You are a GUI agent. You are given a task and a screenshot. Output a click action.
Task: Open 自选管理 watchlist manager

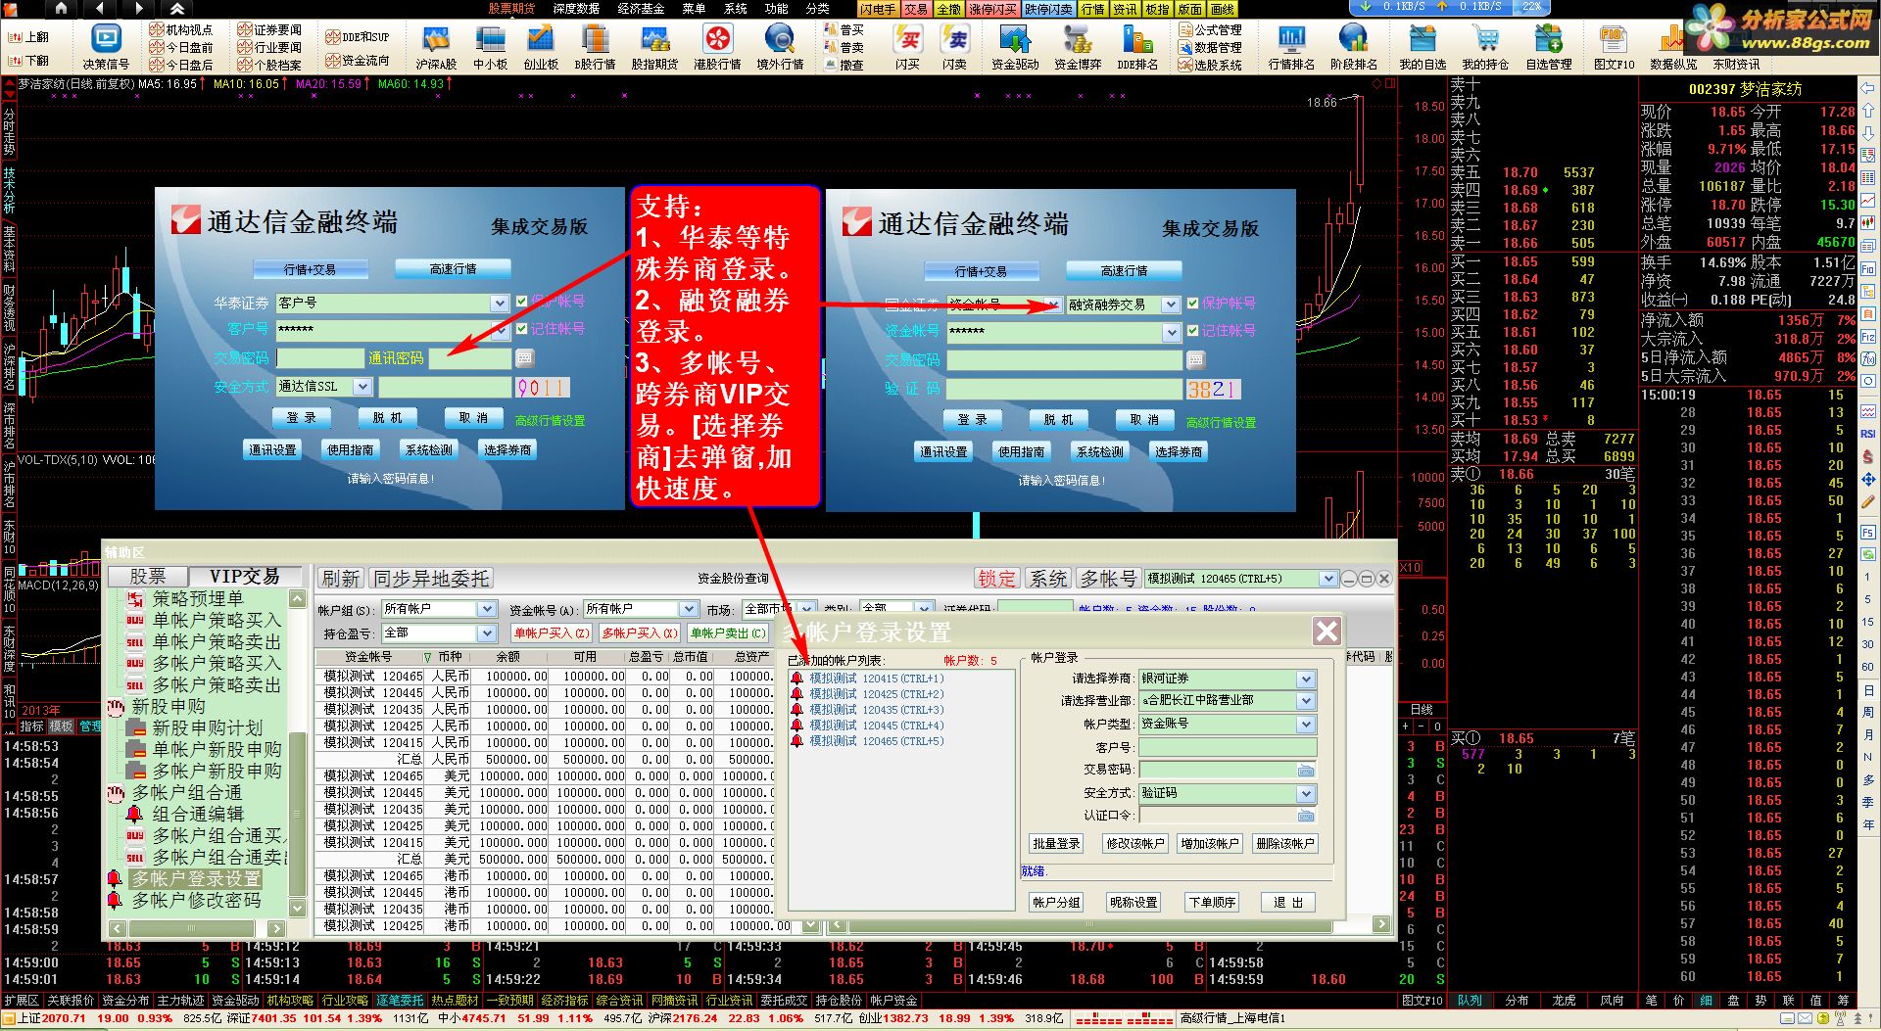[x=1549, y=47]
